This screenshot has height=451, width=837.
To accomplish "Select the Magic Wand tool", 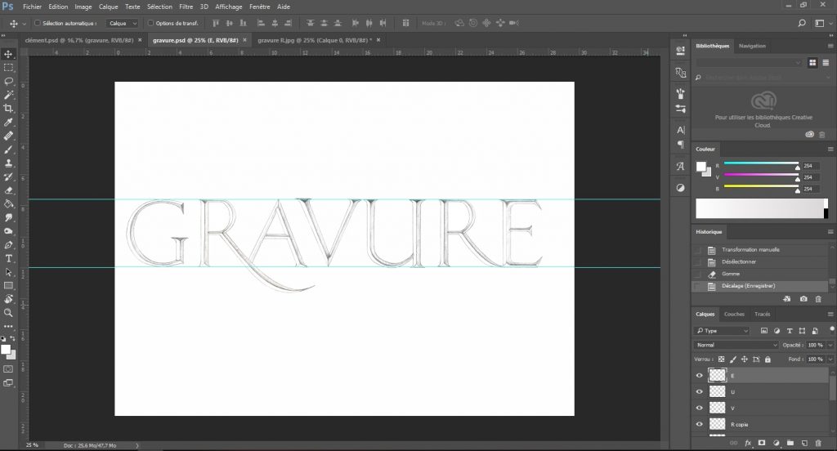I will 8,95.
